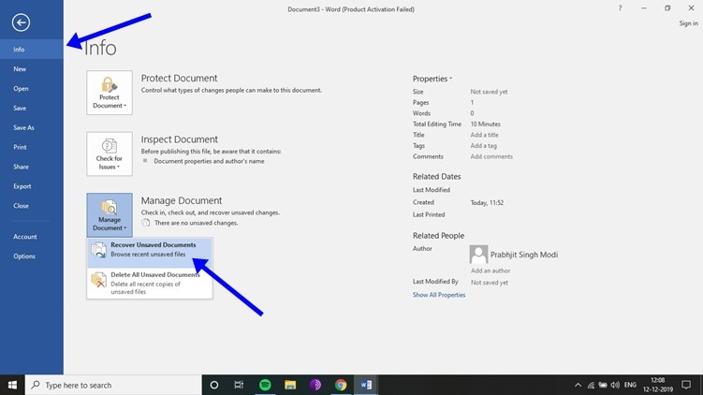Click the author avatar picture
The height and width of the screenshot is (395, 703).
(x=478, y=255)
